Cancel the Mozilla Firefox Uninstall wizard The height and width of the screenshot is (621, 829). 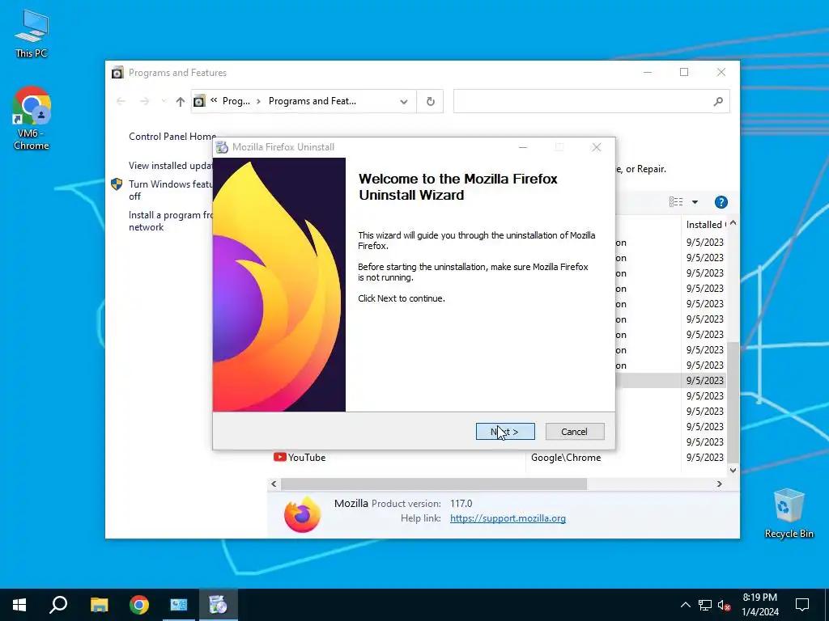(574, 432)
